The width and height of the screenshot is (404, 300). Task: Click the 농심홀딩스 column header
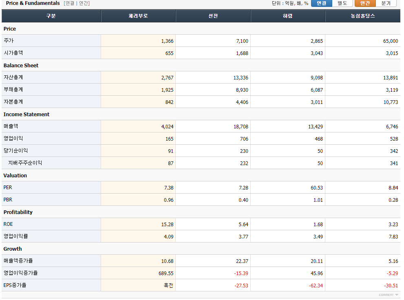[x=363, y=16]
